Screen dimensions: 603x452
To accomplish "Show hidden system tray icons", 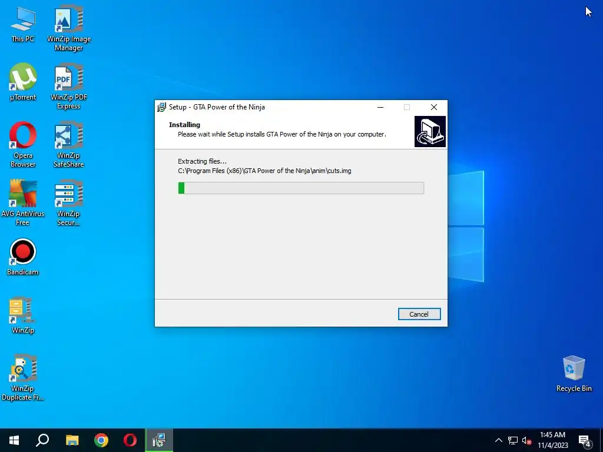I will (x=498, y=440).
